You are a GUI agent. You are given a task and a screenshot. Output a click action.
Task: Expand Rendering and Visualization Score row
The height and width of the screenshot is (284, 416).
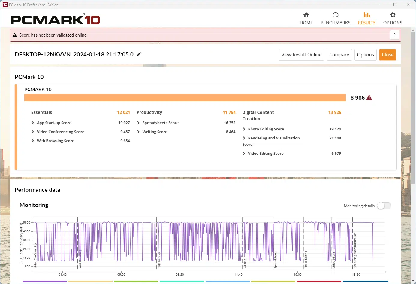244,138
